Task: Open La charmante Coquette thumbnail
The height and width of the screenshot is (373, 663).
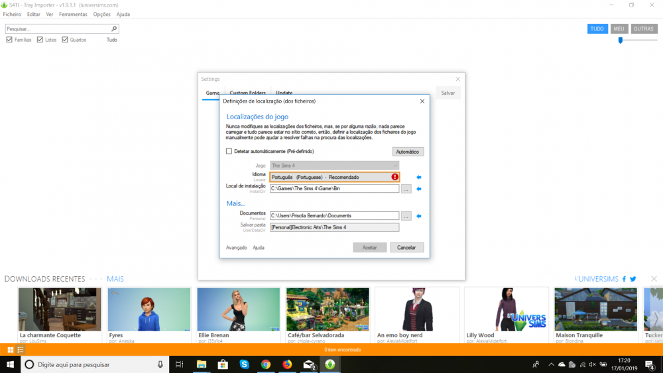Action: (x=60, y=309)
